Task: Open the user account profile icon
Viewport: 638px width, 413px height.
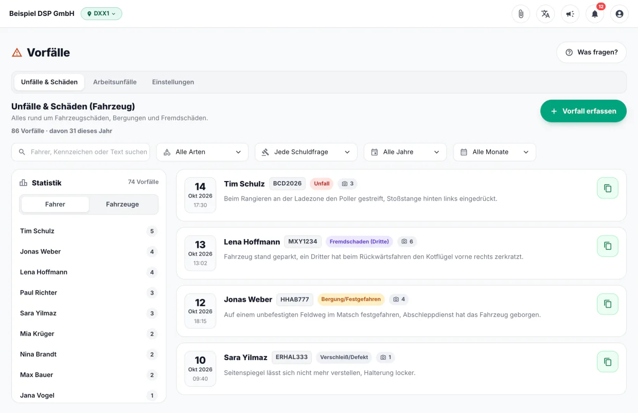Action: [619, 14]
